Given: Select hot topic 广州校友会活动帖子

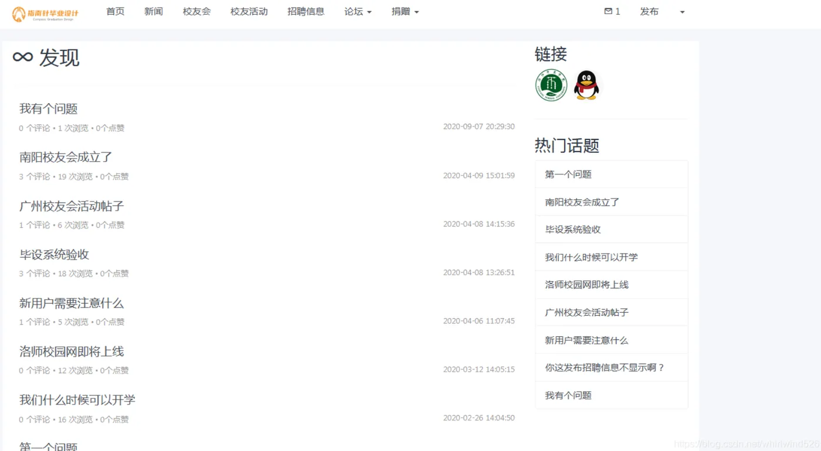Looking at the screenshot, I should (612, 313).
